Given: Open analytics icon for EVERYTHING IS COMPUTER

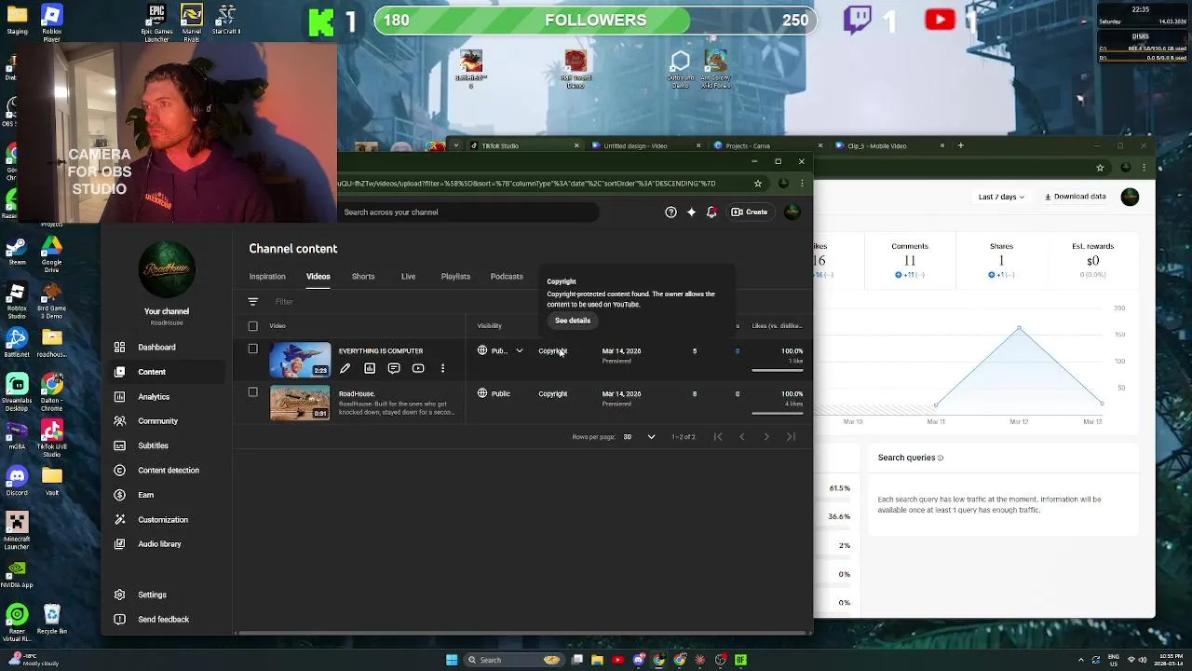Looking at the screenshot, I should pos(370,369).
